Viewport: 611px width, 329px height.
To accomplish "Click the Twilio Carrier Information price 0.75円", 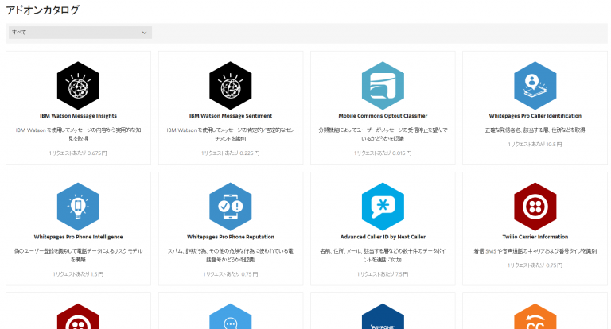I will (535, 265).
